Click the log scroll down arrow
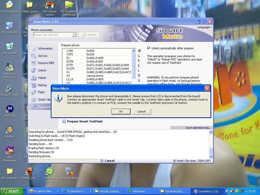Image resolution: width=260 pixels, height=195 pixels. (211, 156)
